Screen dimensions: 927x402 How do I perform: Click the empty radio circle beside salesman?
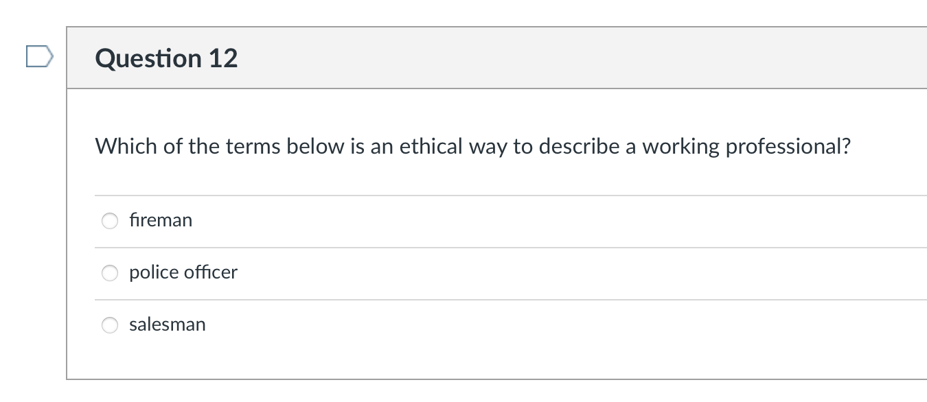tap(110, 324)
